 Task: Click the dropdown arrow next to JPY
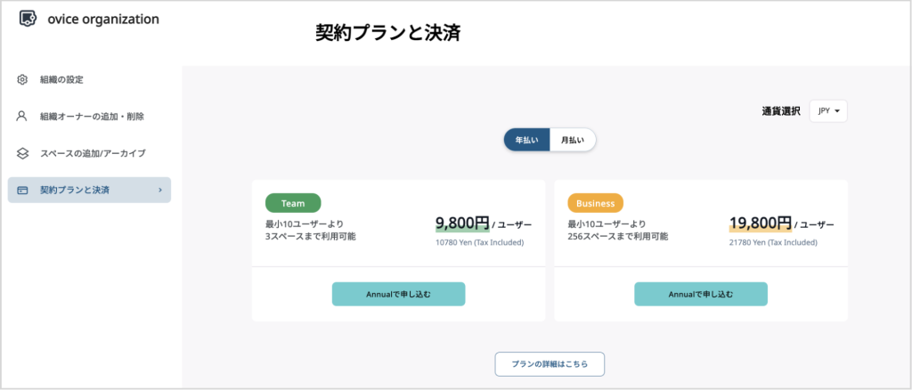837,111
